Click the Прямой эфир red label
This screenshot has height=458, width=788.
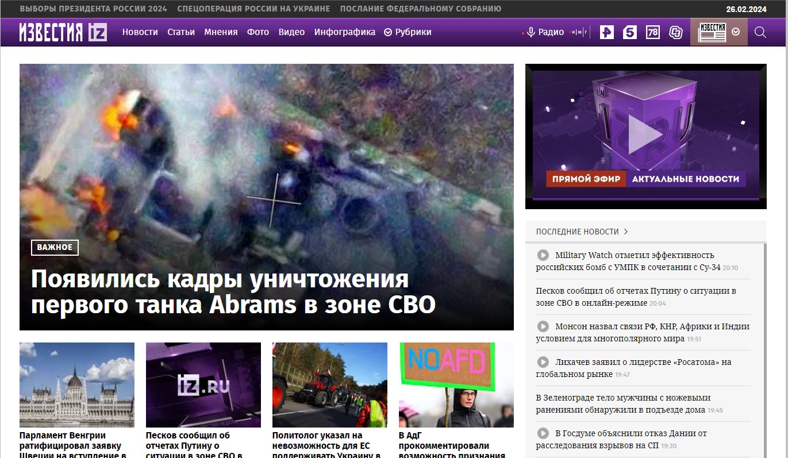pos(586,179)
